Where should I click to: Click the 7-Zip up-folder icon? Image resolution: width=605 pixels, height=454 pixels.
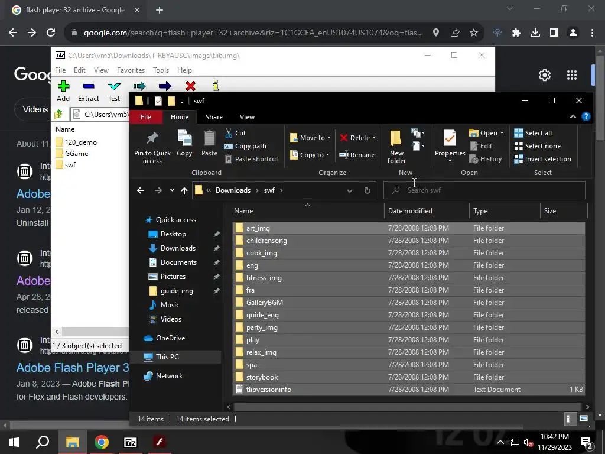point(58,114)
